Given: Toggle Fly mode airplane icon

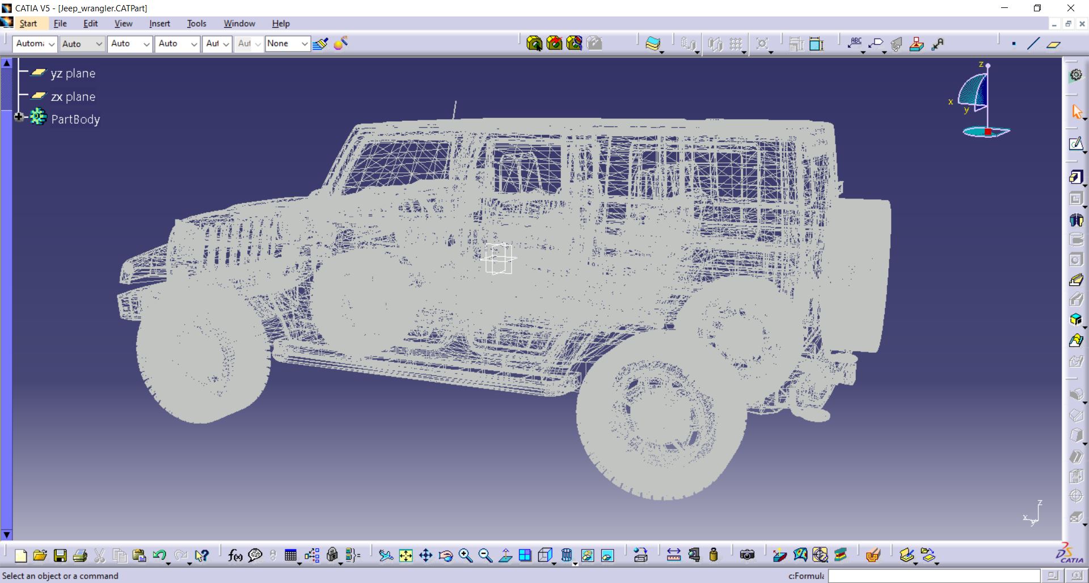Looking at the screenshot, I should pos(386,556).
